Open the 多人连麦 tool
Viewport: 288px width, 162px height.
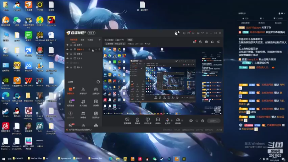[83, 103]
